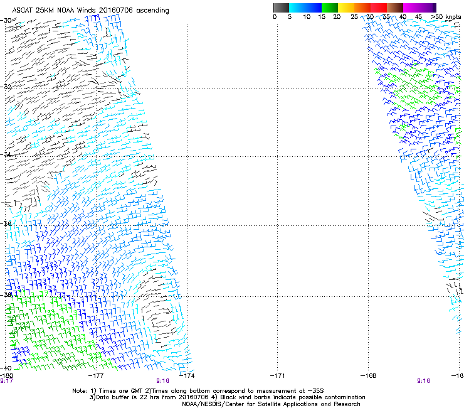Click the latitude label '-32'
This screenshot has height=408, width=464.
6,87
